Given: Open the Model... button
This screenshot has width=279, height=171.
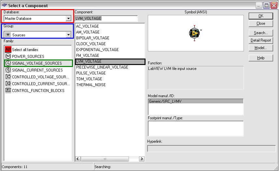Looking at the screenshot, I should click(x=260, y=48).
